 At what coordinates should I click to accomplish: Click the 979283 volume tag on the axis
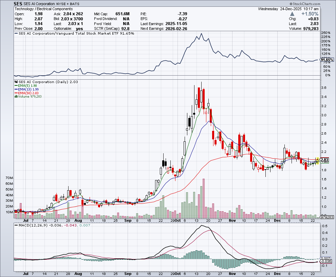click(x=327, y=217)
